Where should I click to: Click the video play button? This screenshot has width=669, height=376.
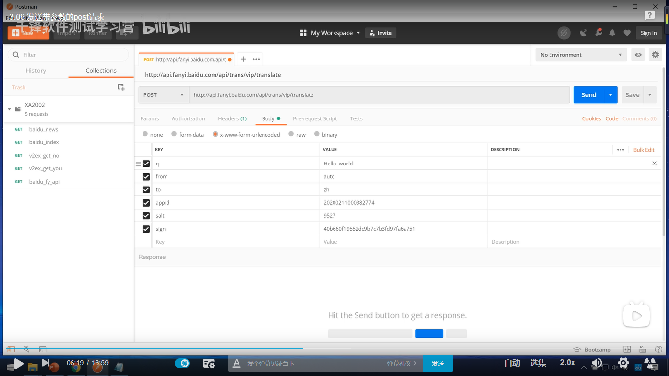point(18,363)
